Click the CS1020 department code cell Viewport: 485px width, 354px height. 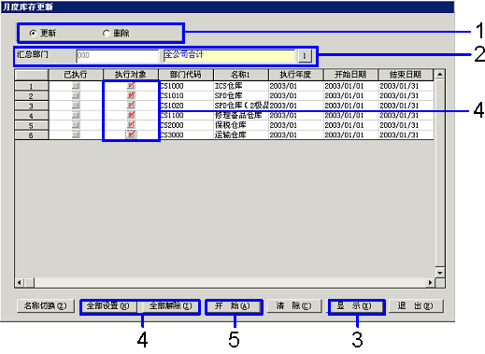click(186, 106)
